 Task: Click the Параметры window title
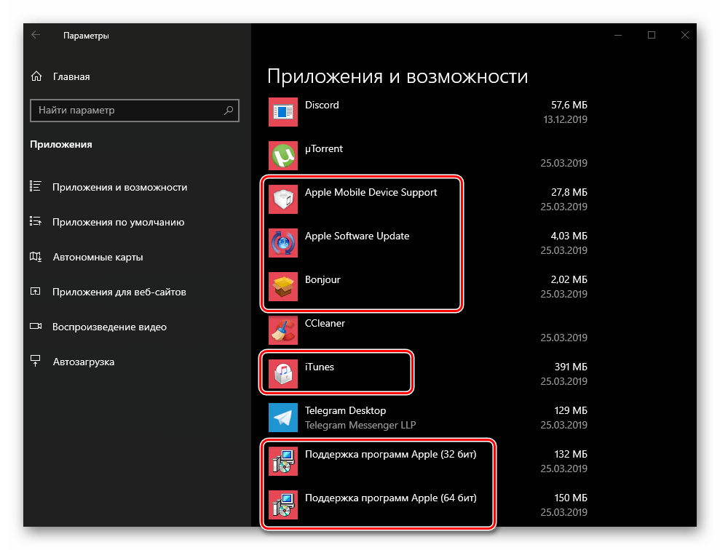[x=86, y=36]
